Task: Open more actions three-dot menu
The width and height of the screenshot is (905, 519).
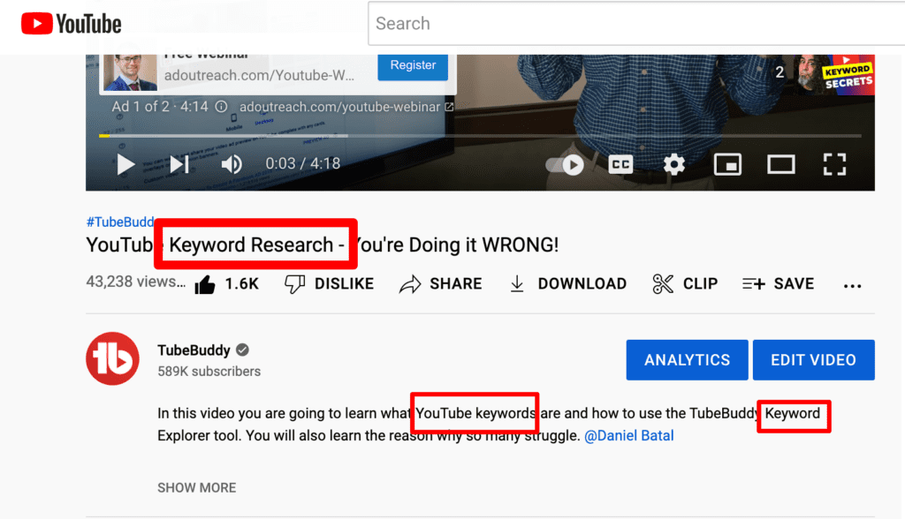Action: [x=852, y=285]
